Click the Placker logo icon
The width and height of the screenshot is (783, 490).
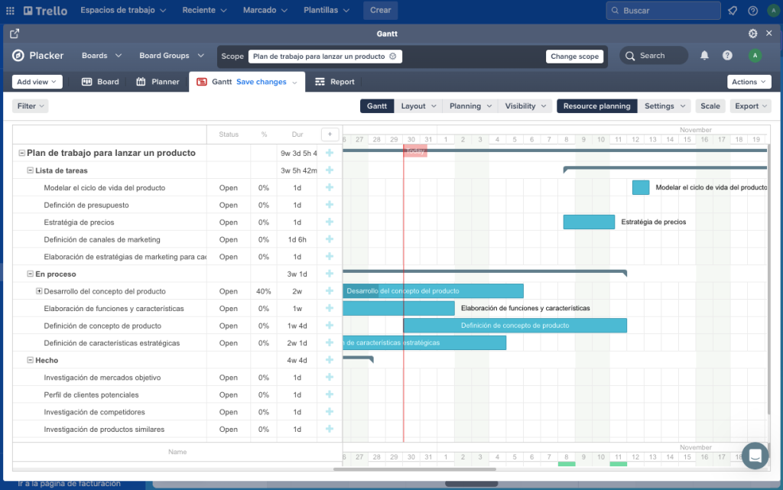pos(18,55)
